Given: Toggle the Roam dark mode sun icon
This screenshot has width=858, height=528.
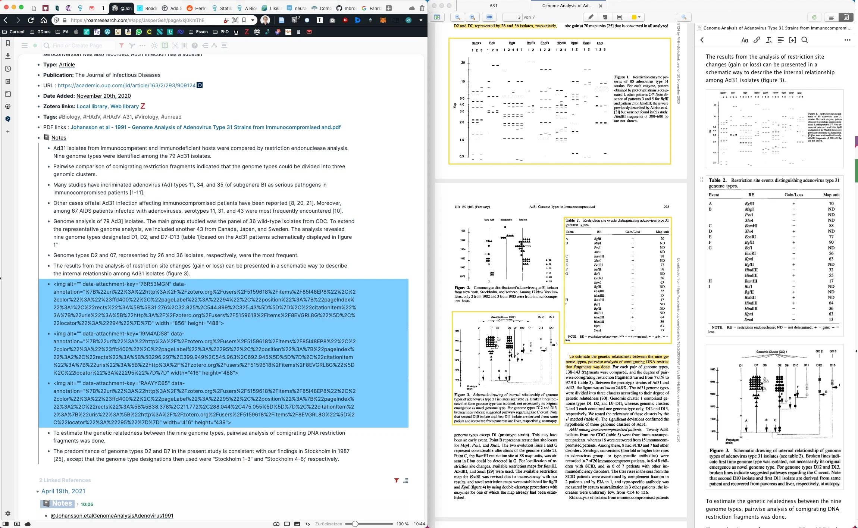Looking at the screenshot, I should tap(154, 46).
